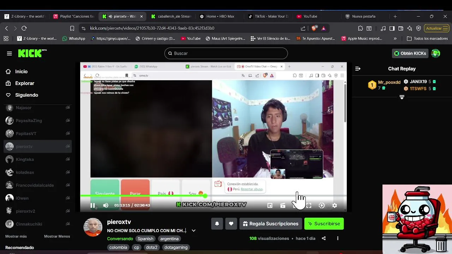Open the Najasor channel in sidebar
Image resolution: width=452 pixels, height=254 pixels.
[x=37, y=108]
